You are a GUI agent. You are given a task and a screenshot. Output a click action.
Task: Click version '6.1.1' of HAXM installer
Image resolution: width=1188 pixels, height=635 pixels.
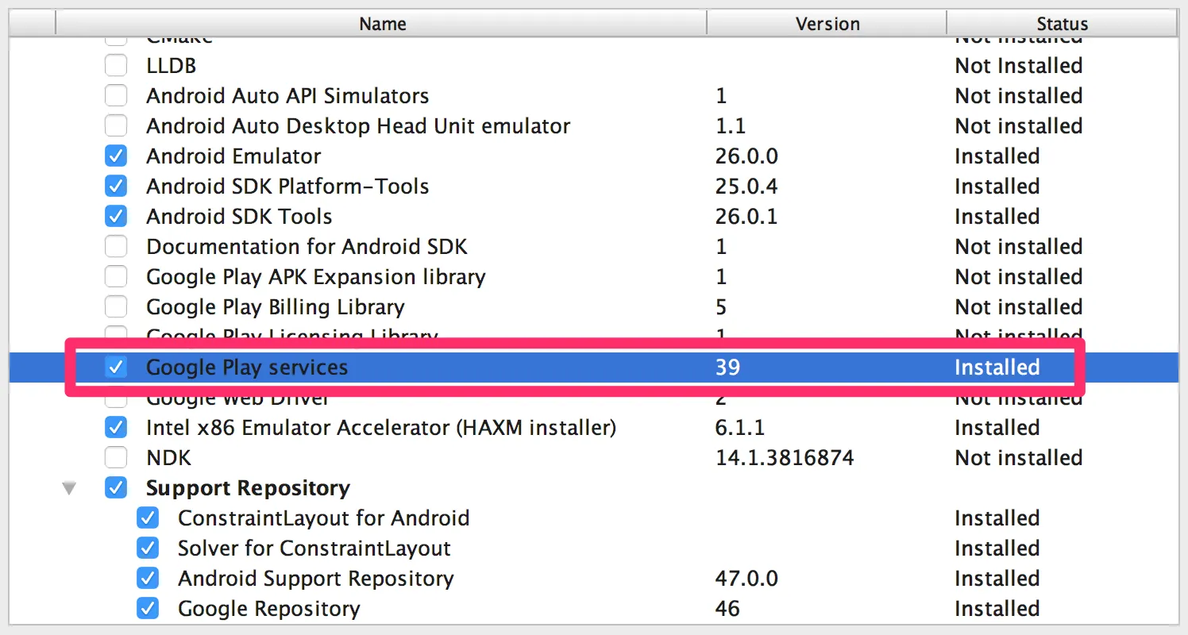pos(740,428)
